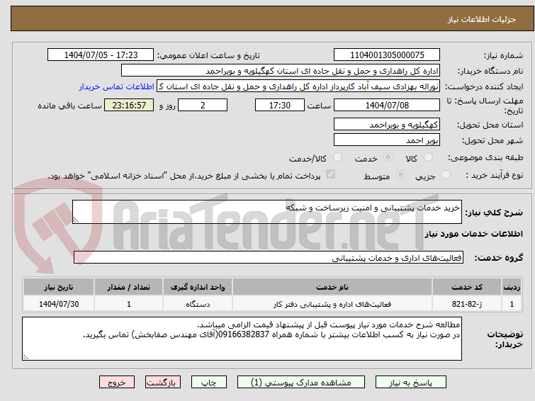
Task: Click the نوع فرآیند خرید label
Action: (x=495, y=175)
